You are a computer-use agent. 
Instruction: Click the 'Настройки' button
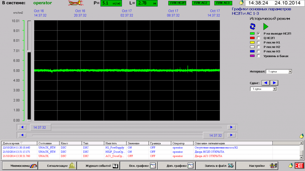[260, 165]
